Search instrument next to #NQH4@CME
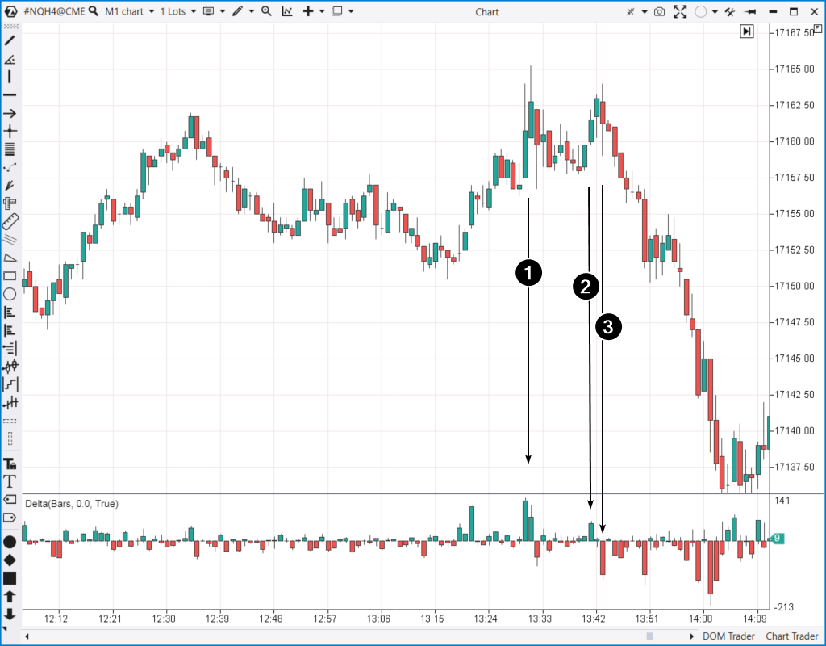 [94, 11]
